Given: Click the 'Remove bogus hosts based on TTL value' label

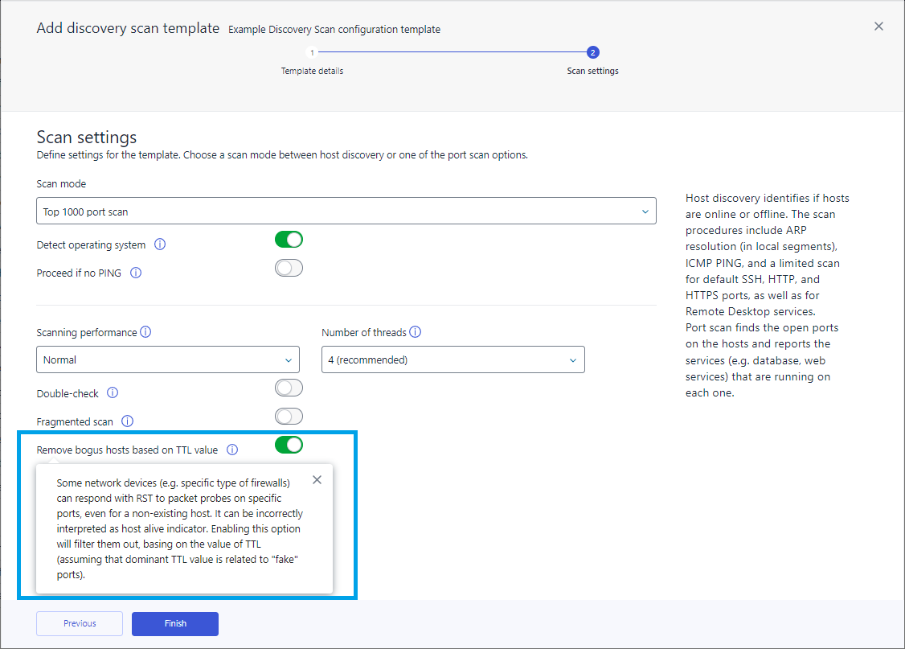Looking at the screenshot, I should 127,450.
